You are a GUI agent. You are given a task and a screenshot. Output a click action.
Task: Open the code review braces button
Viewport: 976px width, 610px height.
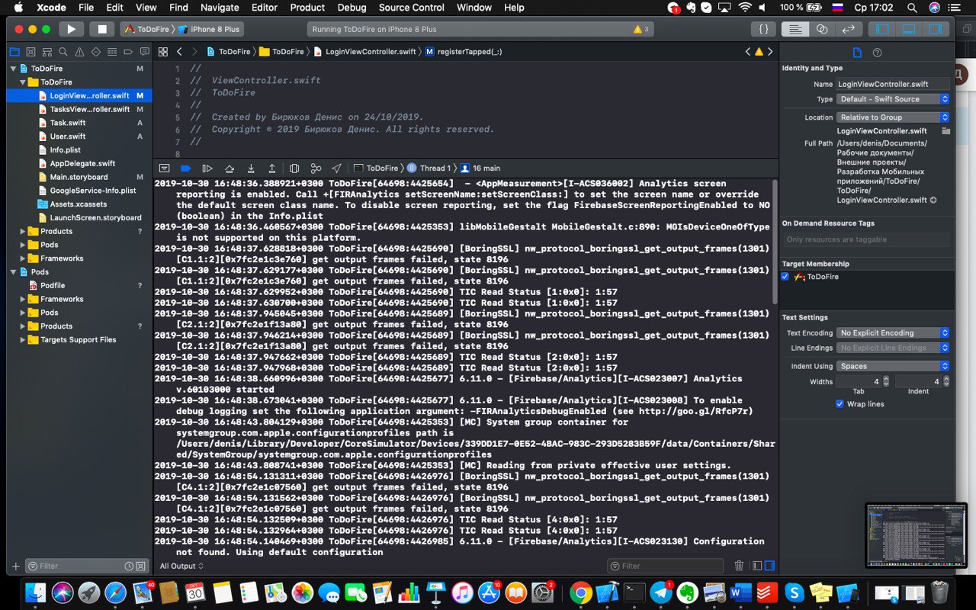pyautogui.click(x=763, y=29)
